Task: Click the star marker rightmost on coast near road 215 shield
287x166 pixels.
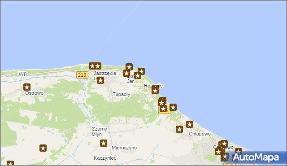Action: (173, 107)
